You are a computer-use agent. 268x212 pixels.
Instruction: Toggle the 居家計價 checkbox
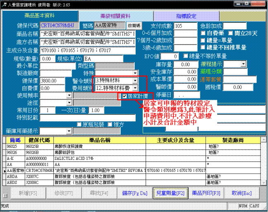click(124, 96)
